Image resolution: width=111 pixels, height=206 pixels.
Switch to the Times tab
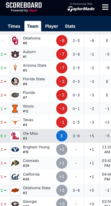[x=14, y=26]
